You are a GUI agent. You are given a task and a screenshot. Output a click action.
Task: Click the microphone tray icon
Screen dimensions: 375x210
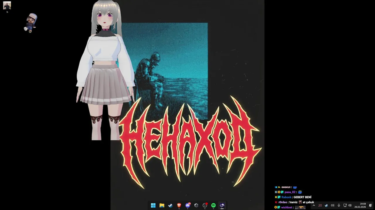[339, 205]
